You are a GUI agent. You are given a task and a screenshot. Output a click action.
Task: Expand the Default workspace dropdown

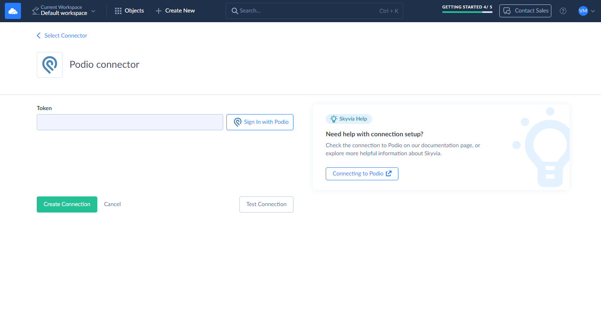click(x=93, y=11)
